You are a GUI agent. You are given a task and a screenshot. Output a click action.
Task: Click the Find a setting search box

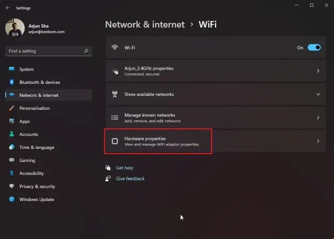point(44,51)
